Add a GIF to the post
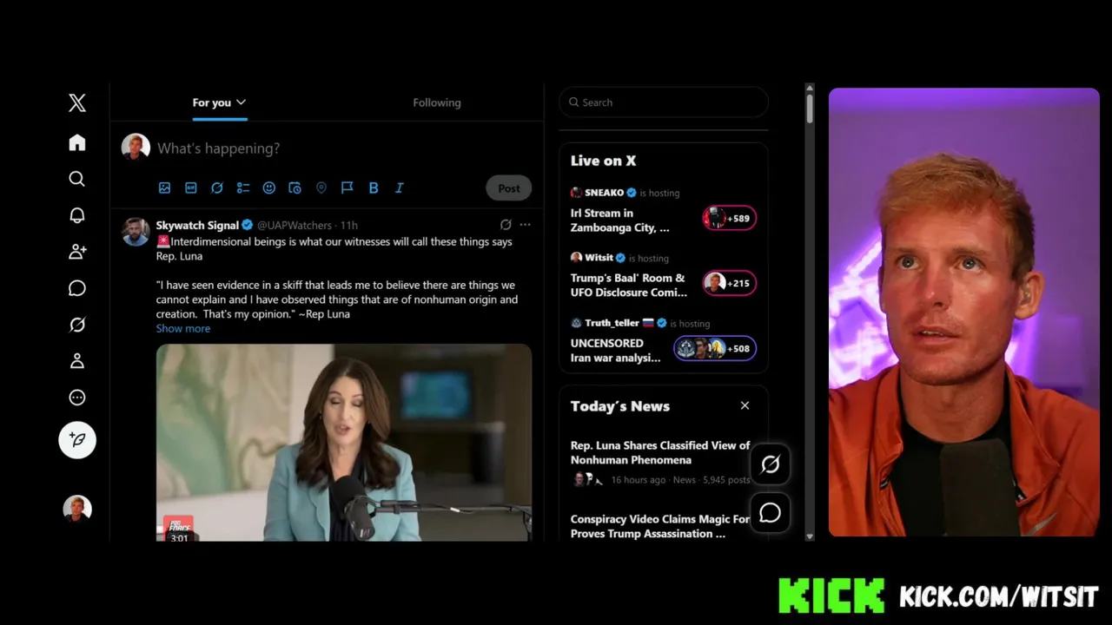Image resolution: width=1112 pixels, height=625 pixels. (191, 187)
